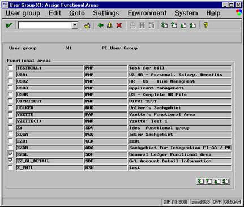
Task: Open the command field dropdown arrow
Action: point(75,25)
